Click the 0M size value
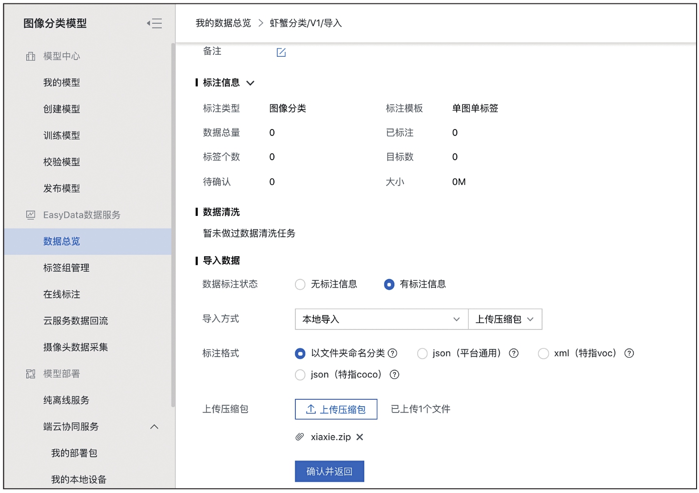 tap(459, 182)
